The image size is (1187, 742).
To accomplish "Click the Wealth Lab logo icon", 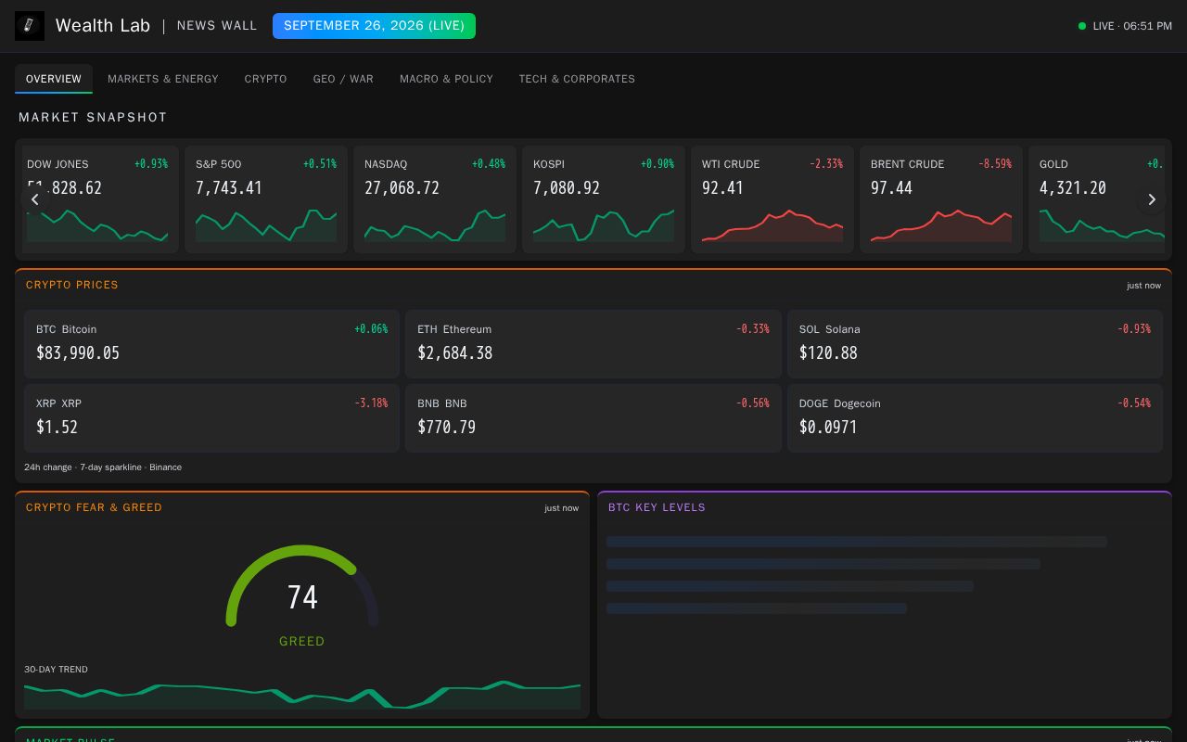I will click(x=30, y=26).
